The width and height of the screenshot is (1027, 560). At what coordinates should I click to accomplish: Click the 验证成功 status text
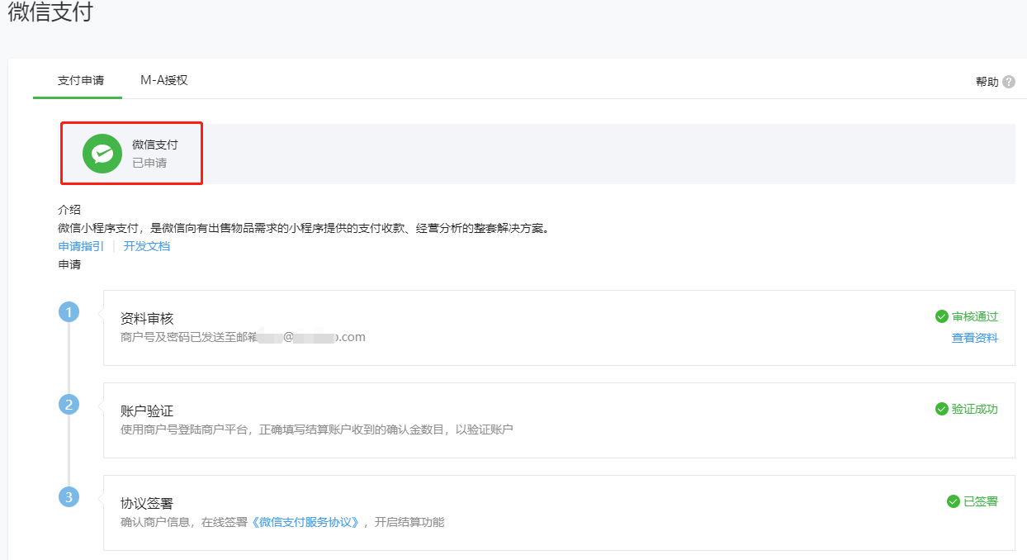tap(975, 409)
